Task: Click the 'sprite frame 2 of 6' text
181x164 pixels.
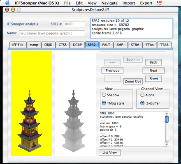Action: point(107,33)
